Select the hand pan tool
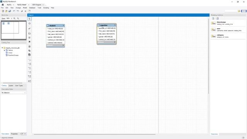 tap(29, 24)
